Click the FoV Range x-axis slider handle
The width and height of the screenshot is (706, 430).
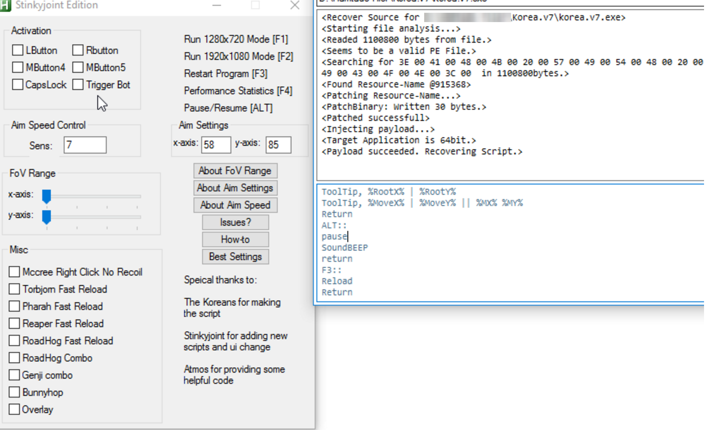[47, 196]
